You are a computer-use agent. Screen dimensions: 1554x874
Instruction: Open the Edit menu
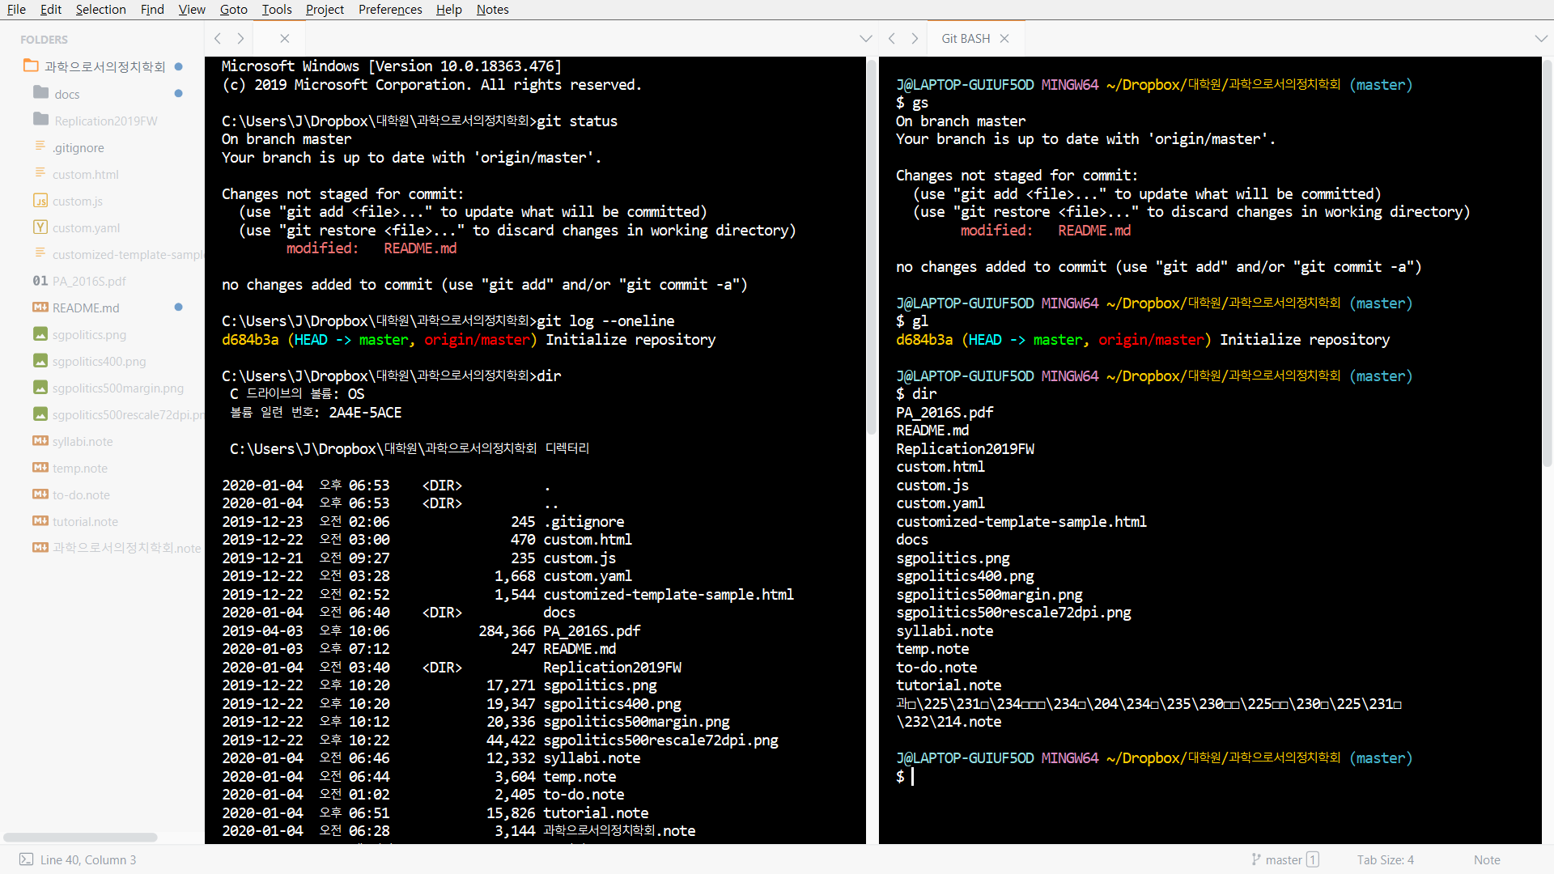point(51,10)
